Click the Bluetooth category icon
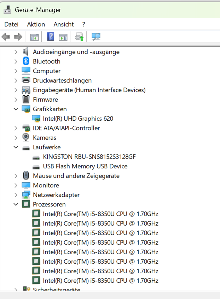Image resolution: width=220 pixels, height=299 pixels. tap(26, 61)
